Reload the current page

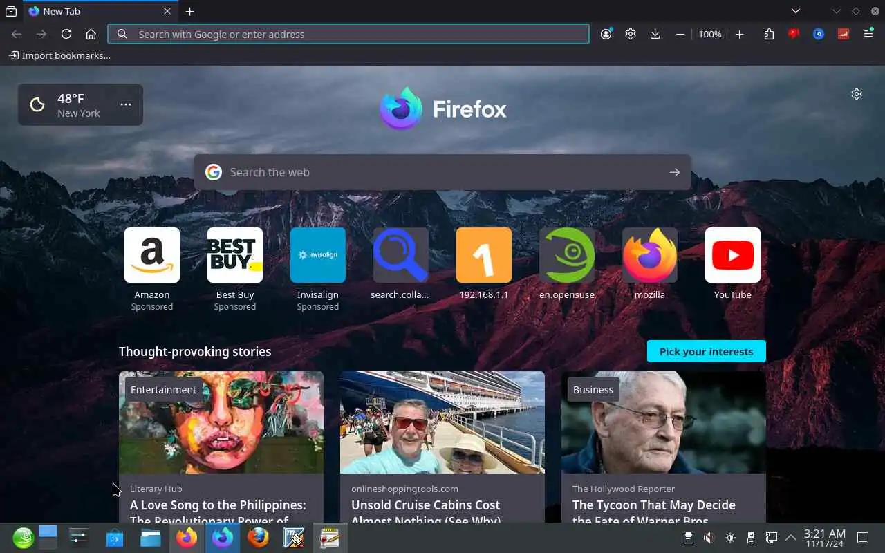(x=66, y=34)
